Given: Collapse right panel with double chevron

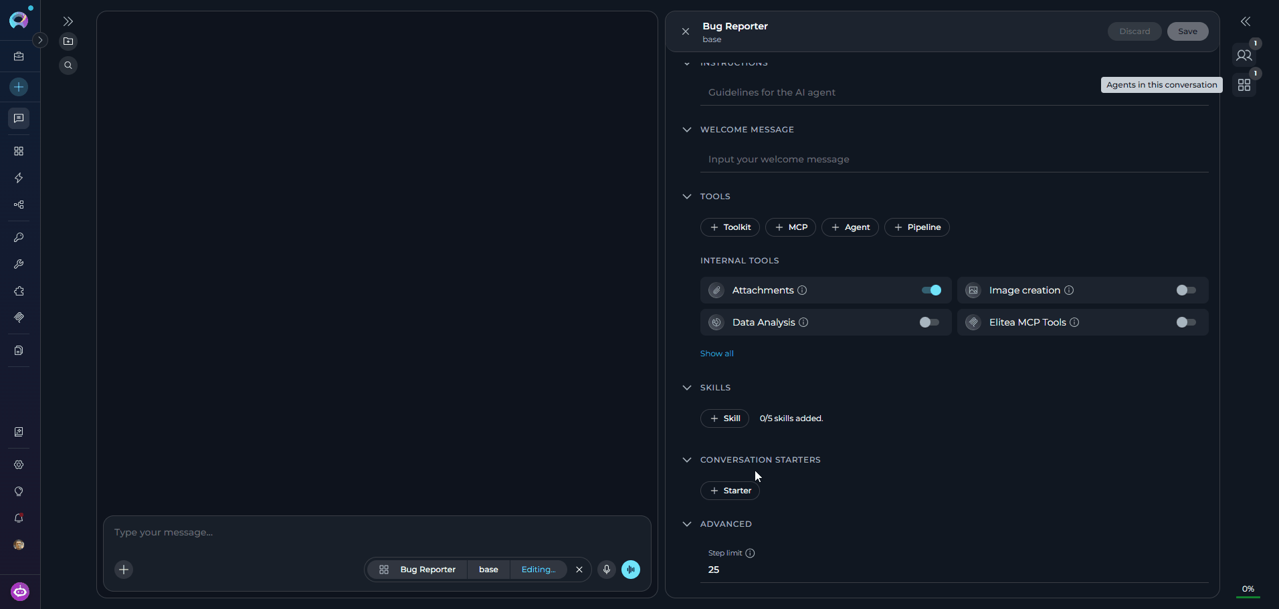Looking at the screenshot, I should point(1246,21).
